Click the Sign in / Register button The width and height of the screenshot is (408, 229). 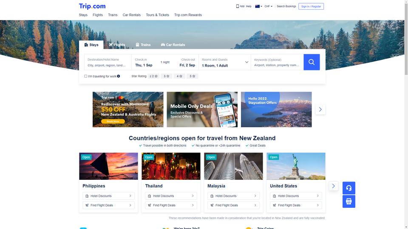click(311, 6)
